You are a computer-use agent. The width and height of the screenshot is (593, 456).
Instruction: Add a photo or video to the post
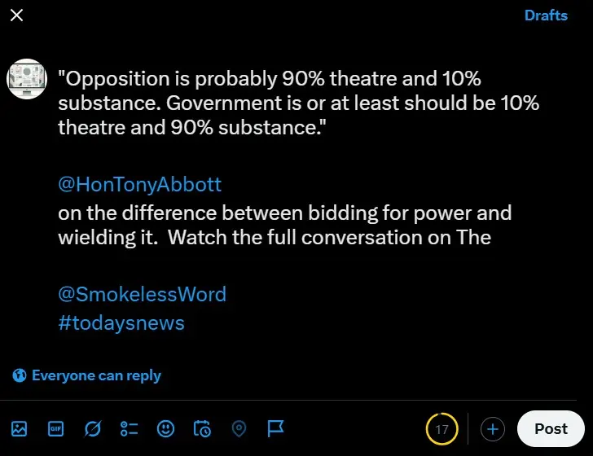(20, 428)
